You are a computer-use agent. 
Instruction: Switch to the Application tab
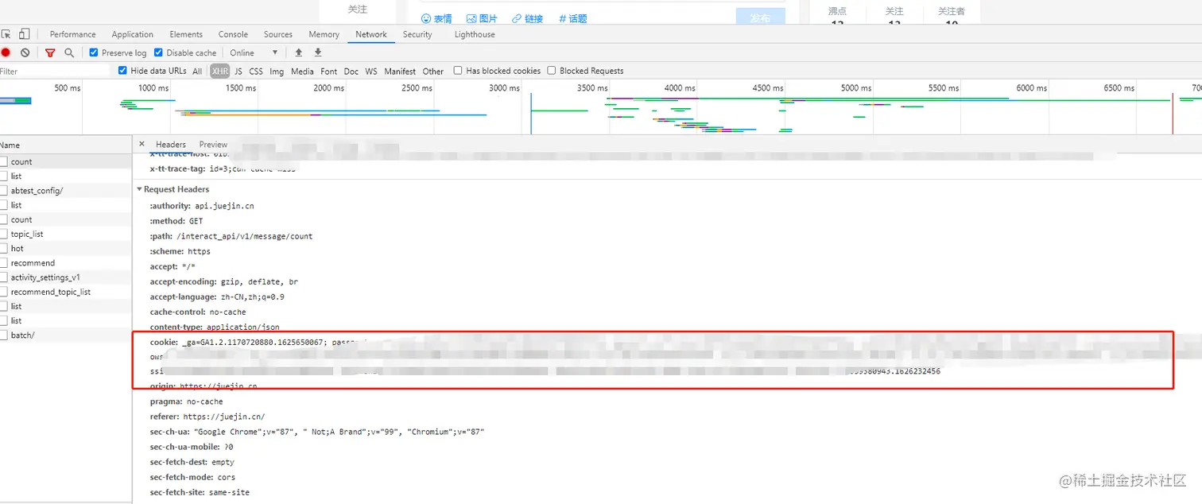point(132,34)
